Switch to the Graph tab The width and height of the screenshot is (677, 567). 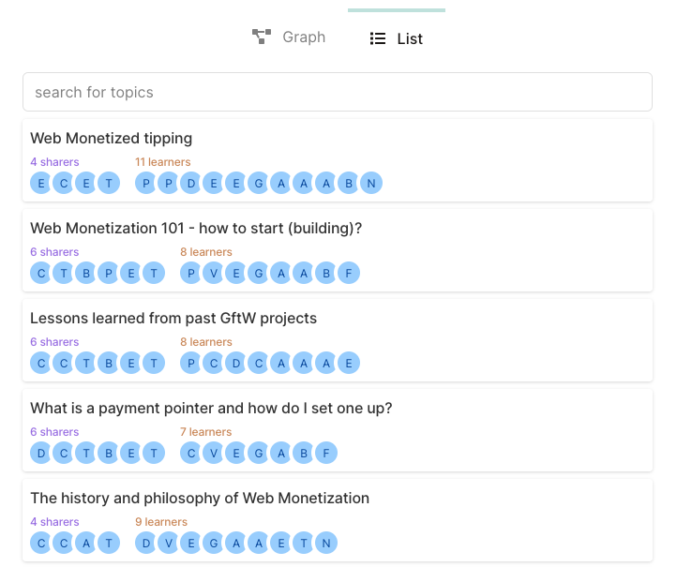pos(289,37)
